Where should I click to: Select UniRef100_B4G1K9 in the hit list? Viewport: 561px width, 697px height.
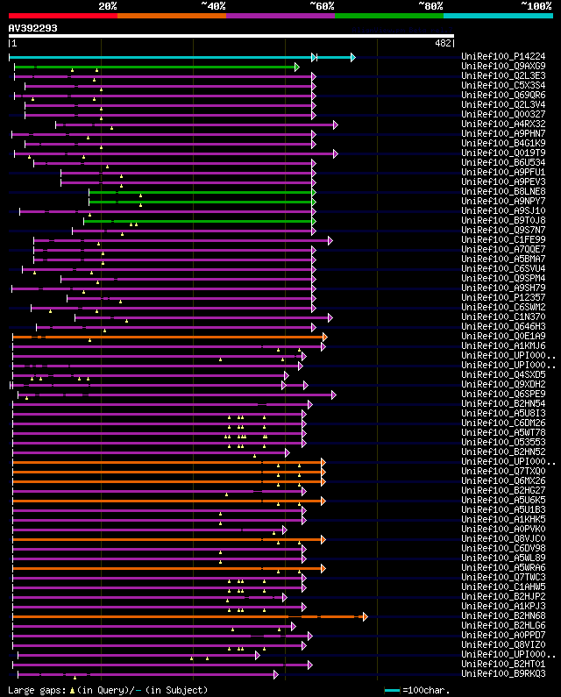(503, 143)
